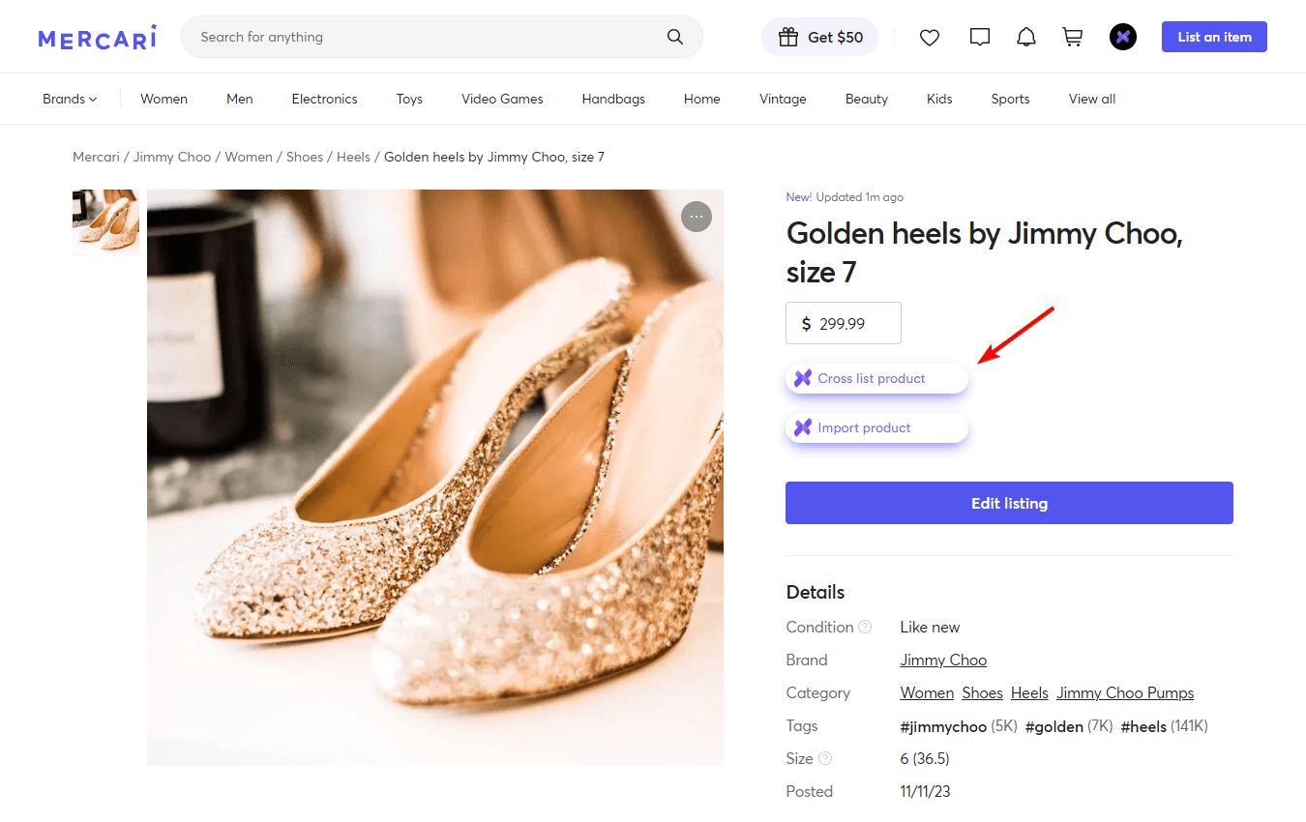Click the X icon on Import product
1306x822 pixels.
tap(803, 427)
